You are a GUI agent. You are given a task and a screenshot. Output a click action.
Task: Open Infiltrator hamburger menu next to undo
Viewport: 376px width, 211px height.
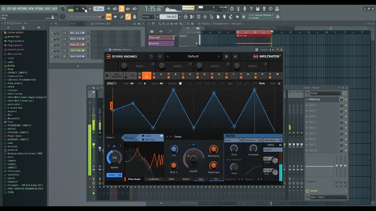pos(160,56)
